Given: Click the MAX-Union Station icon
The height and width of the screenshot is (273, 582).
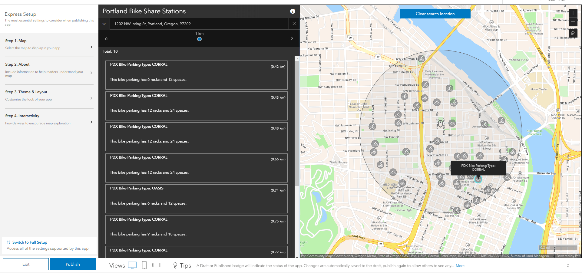Looking at the screenshot, I should click(486, 138).
